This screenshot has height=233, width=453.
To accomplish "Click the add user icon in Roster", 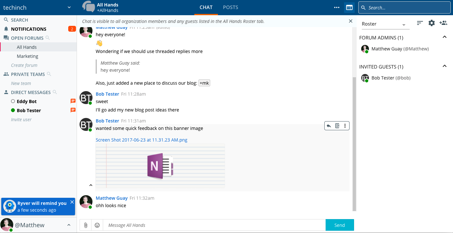I will click(x=443, y=23).
